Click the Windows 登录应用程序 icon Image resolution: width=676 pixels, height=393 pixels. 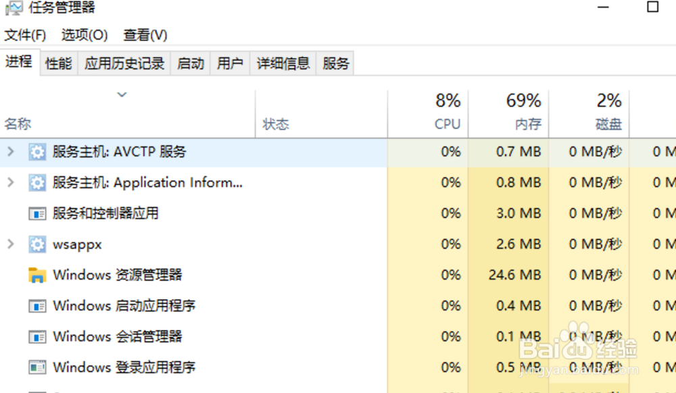(36, 367)
